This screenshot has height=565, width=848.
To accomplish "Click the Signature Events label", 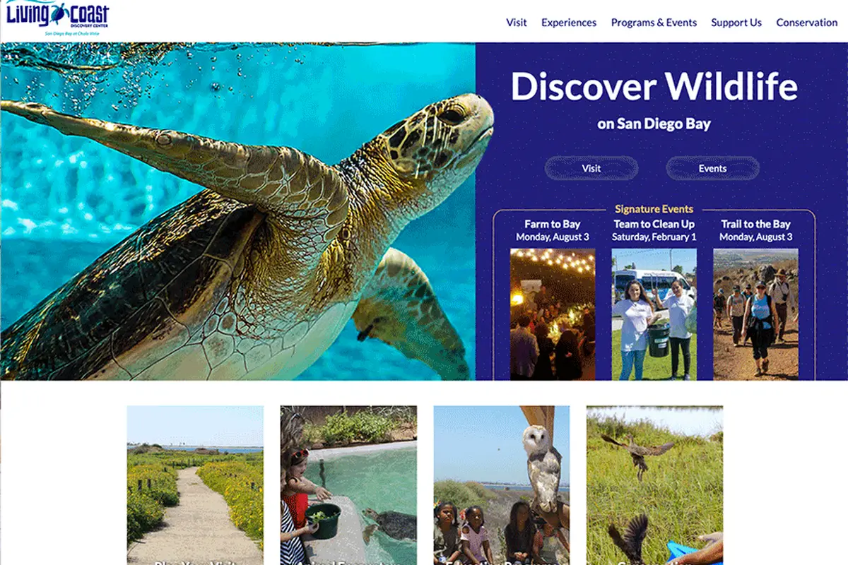I will 654,209.
